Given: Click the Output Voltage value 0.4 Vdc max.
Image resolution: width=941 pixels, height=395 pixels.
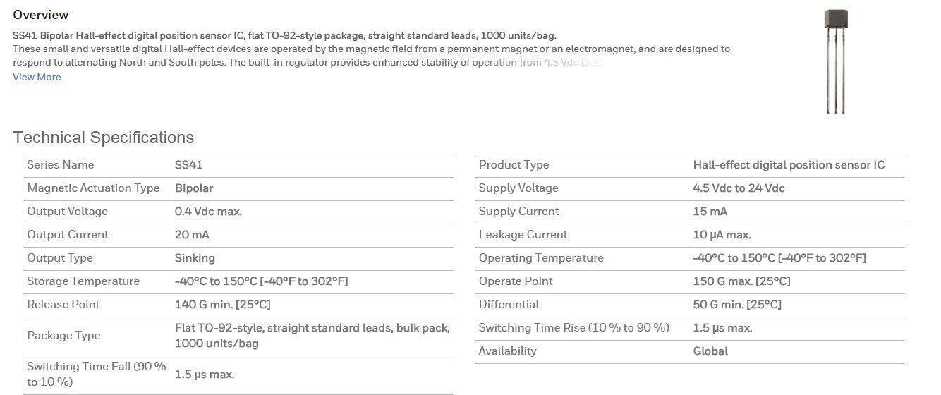Looking at the screenshot, I should (208, 211).
